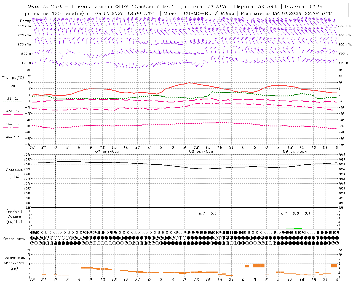Click the Модель COSMO-RU / 6.6км label
The width and height of the screenshot is (353, 282).
(199, 13)
